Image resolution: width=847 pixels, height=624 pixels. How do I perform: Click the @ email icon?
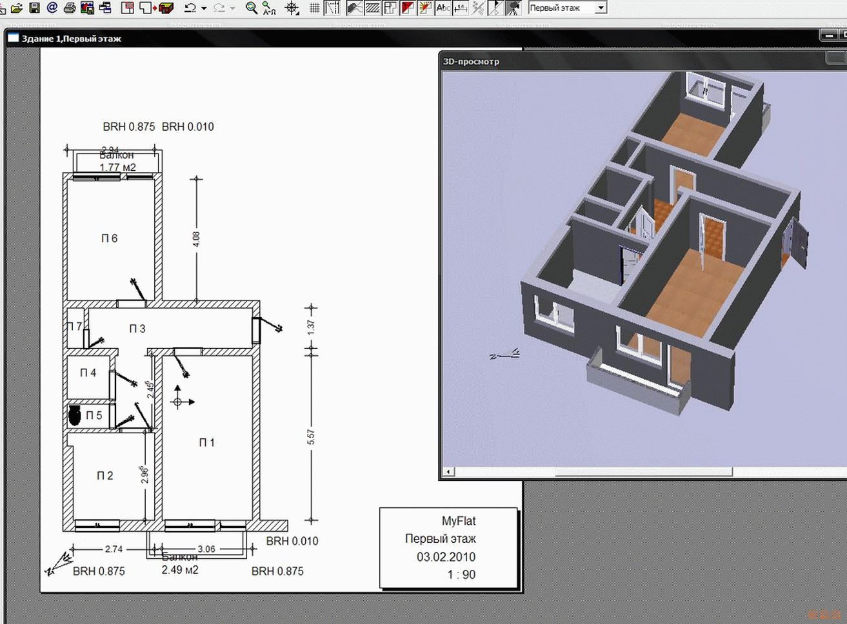pos(52,8)
